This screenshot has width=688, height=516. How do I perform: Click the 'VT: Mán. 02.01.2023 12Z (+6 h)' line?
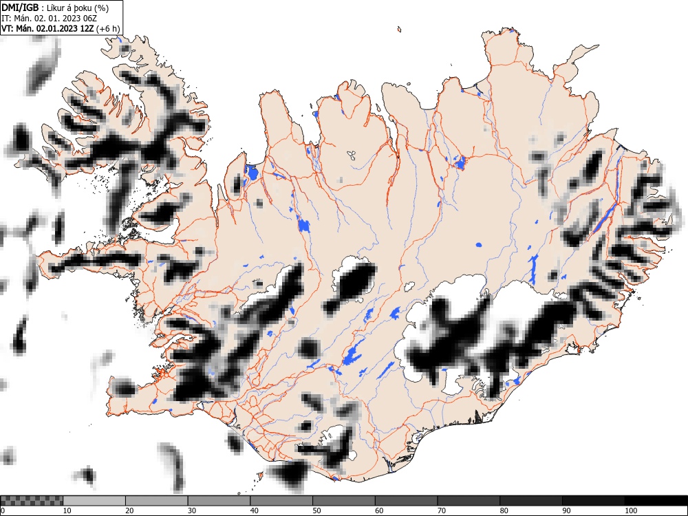pos(61,29)
